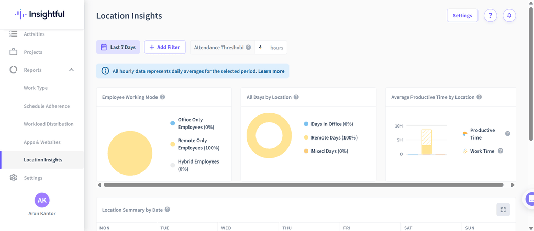Click help icon next to Work Time legend
Viewport: 534px width, 231px height.
(x=500, y=151)
